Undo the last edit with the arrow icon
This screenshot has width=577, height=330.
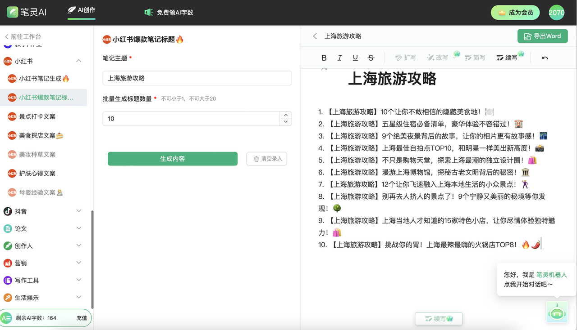[544, 58]
